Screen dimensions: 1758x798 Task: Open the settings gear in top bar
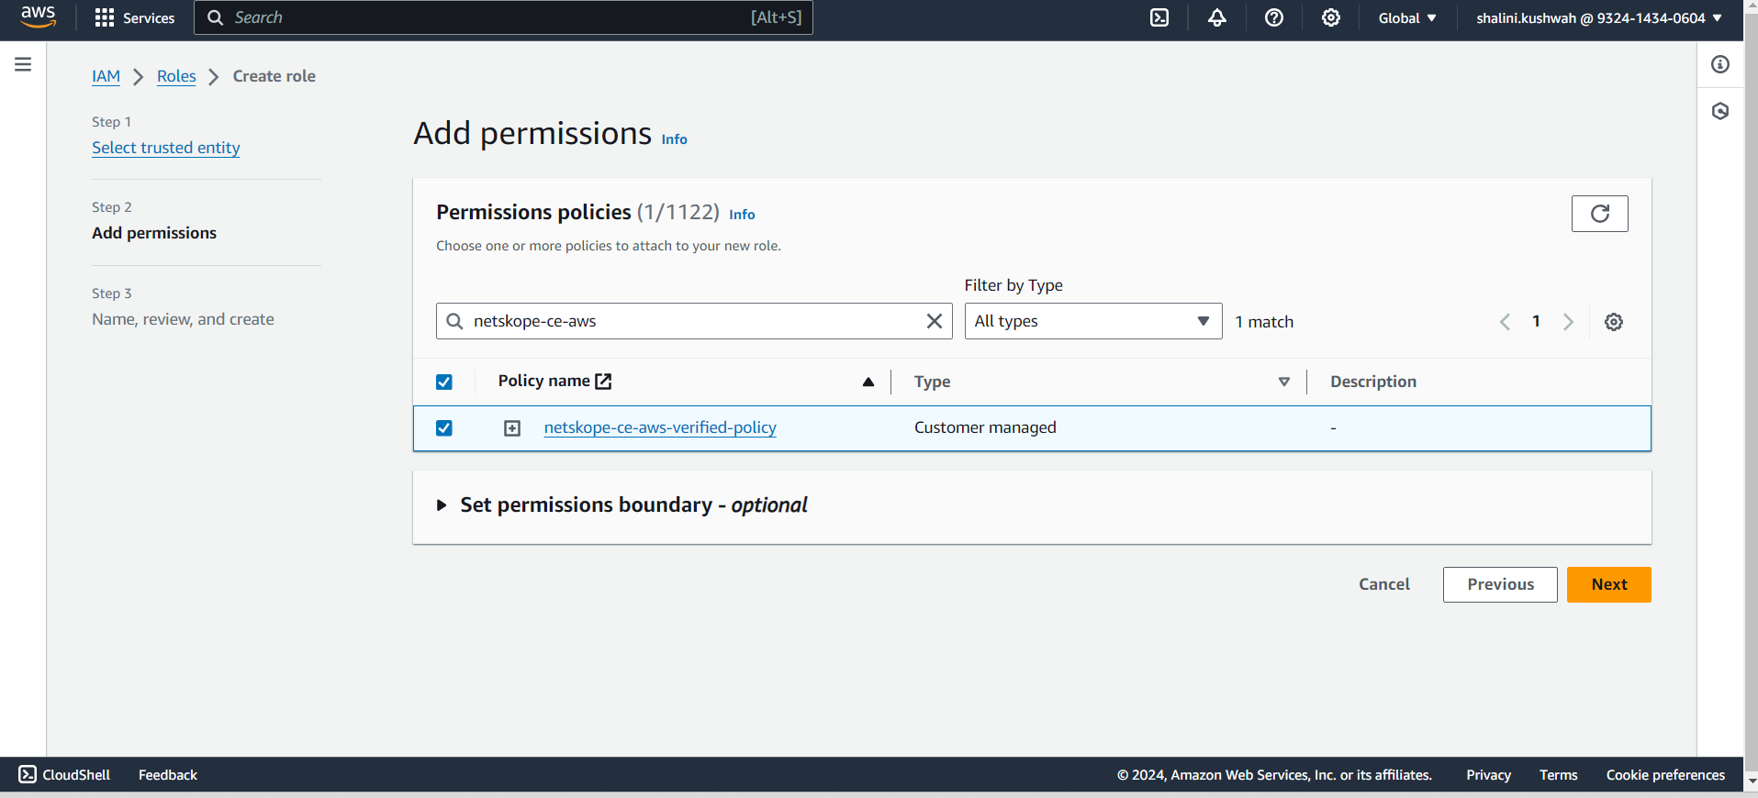tap(1330, 17)
